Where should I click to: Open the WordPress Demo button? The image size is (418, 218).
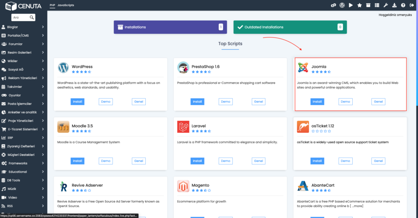(106, 102)
